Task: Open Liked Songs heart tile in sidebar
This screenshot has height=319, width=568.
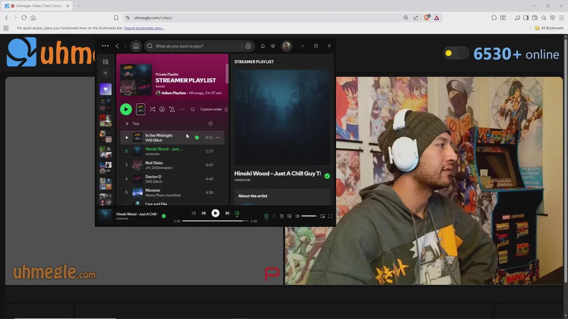Action: 105,89
